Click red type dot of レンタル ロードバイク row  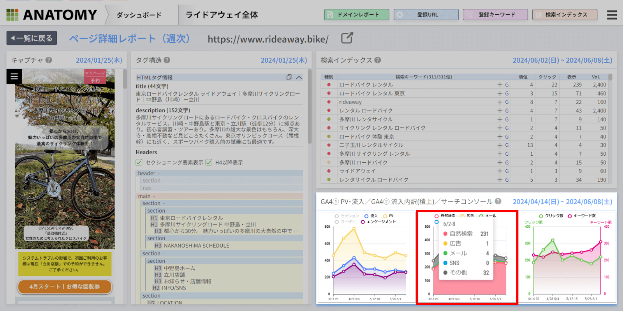(329, 111)
